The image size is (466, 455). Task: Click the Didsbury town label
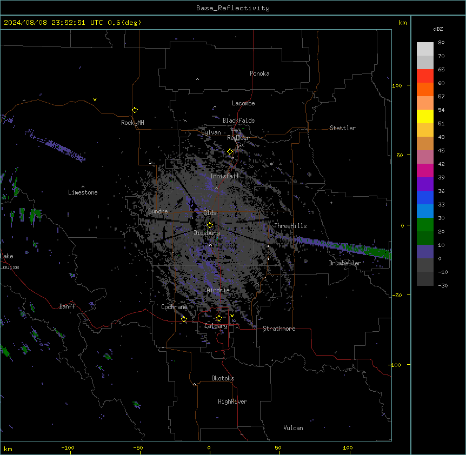207,233
